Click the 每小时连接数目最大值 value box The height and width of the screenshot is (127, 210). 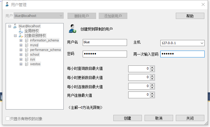click(x=139, y=86)
